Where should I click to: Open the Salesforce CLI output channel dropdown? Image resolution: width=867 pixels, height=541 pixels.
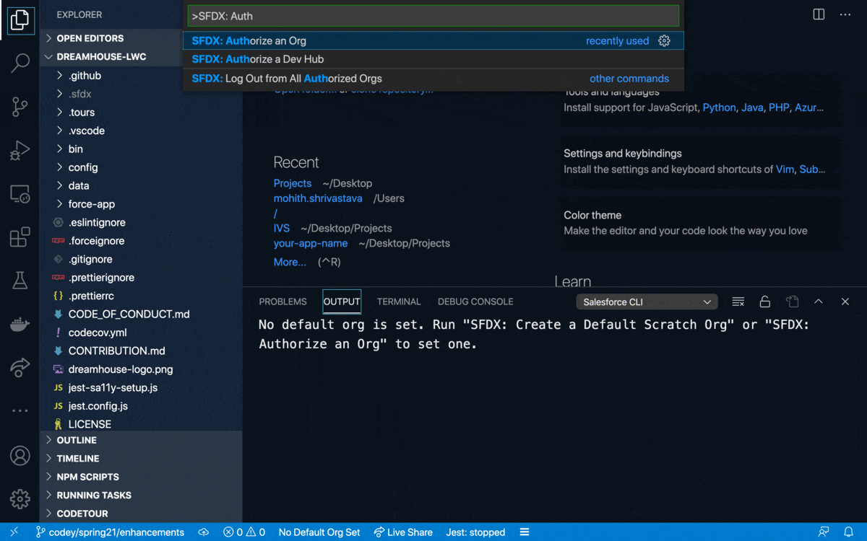[647, 302]
